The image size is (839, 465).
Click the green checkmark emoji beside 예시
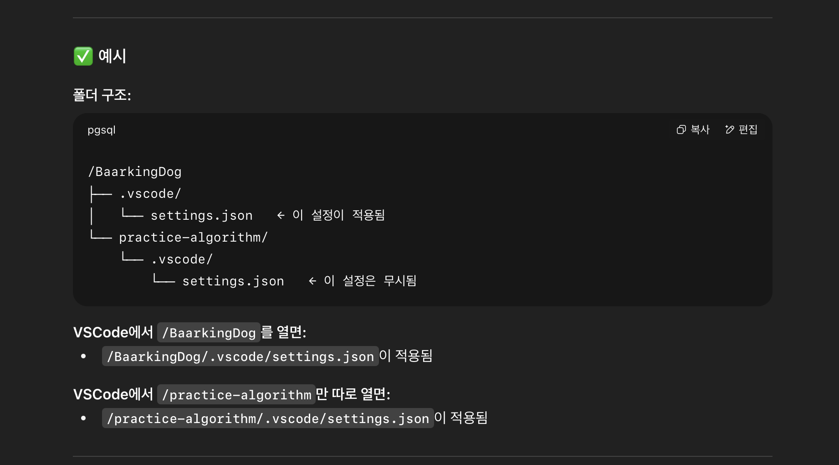pyautogui.click(x=83, y=56)
